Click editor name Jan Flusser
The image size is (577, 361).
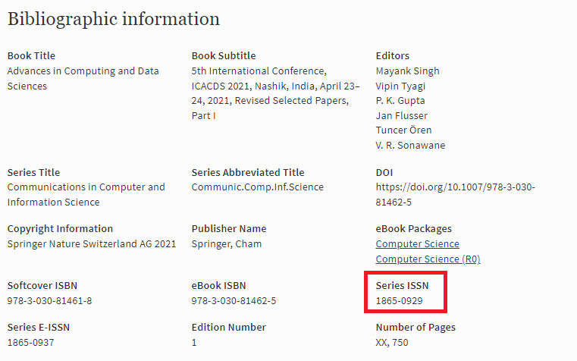click(401, 115)
